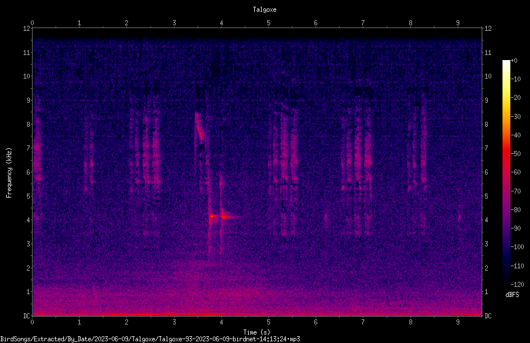Click the -70 value on color scale
Viewport: 530px width, 343px height.
[x=516, y=191]
